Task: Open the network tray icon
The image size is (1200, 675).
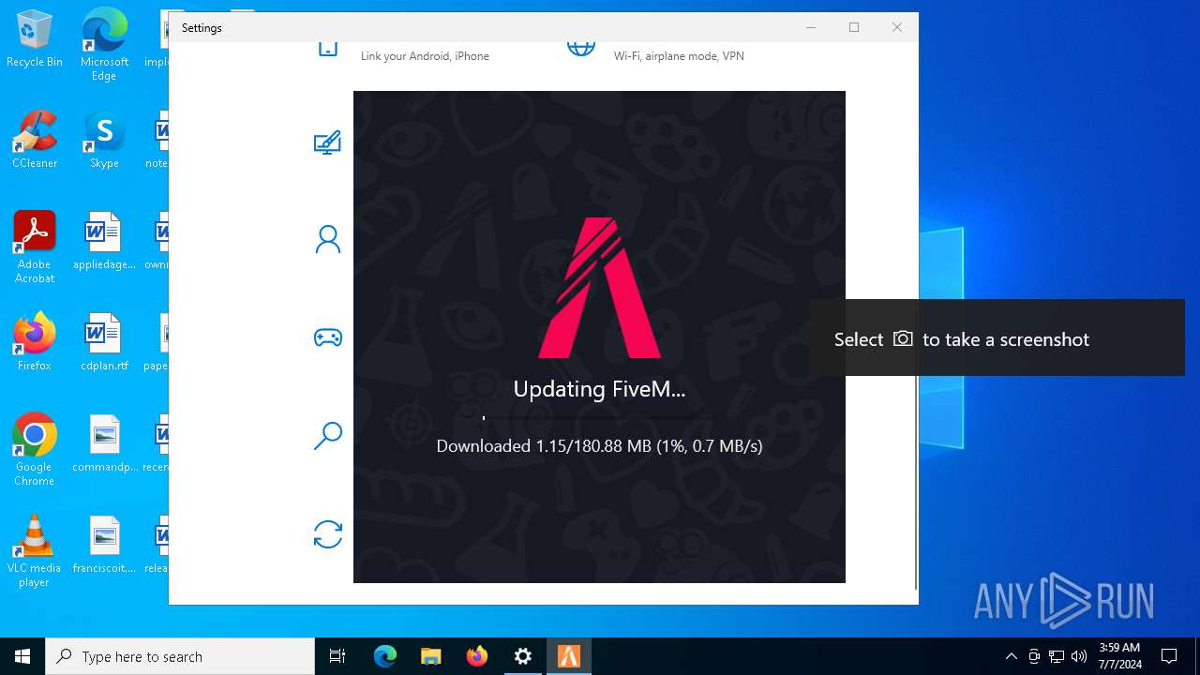Action: coord(1057,656)
